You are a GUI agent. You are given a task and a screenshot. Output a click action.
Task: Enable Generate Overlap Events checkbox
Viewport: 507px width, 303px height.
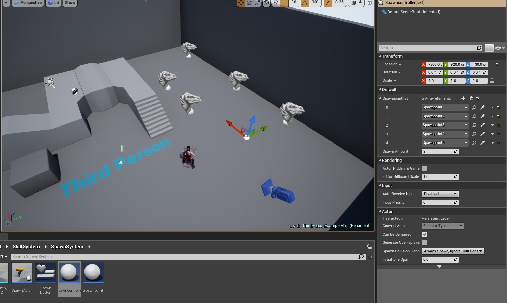point(425,242)
